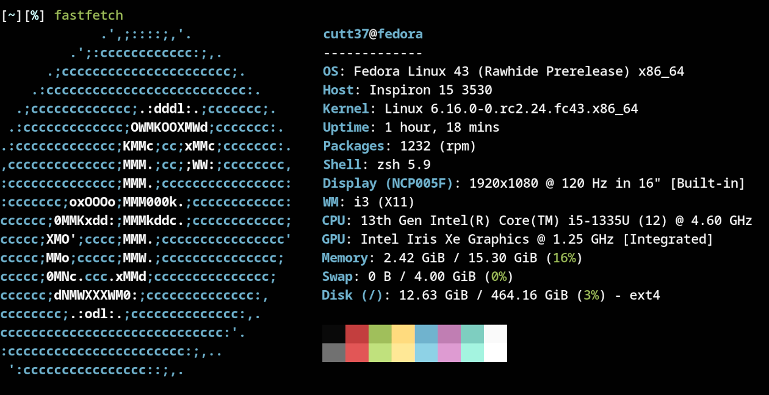Click the light blue swatch in bottom row
This screenshot has width=769, height=395.
point(426,352)
